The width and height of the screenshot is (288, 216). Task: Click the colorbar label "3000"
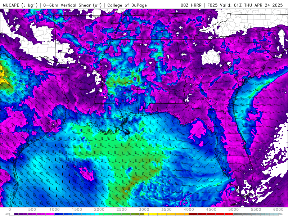pyautogui.click(x=144, y=210)
